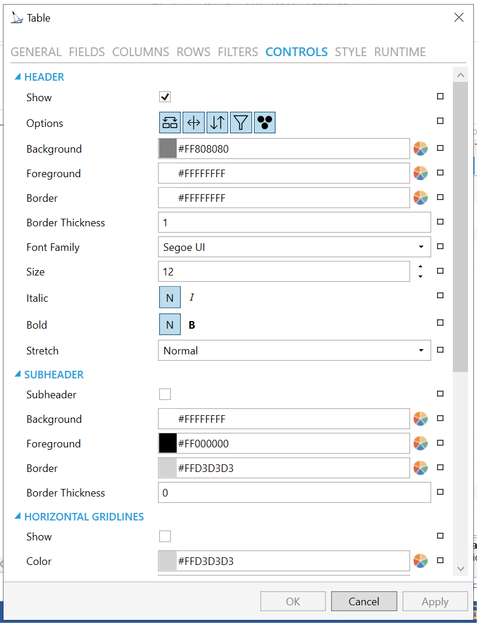Click the Border Thickness field under Header
This screenshot has width=478, height=624.
click(294, 223)
